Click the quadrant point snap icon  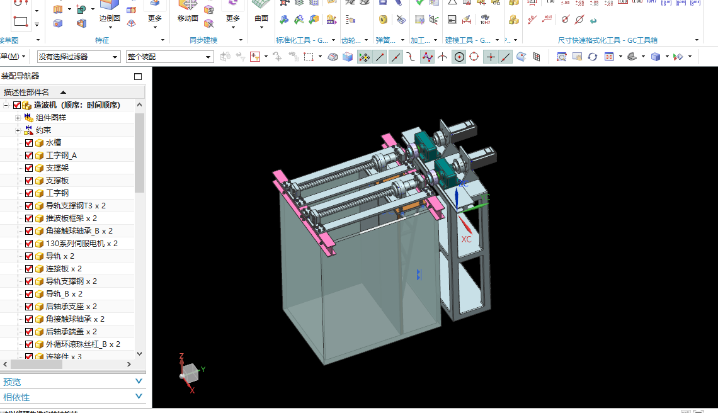tap(474, 57)
